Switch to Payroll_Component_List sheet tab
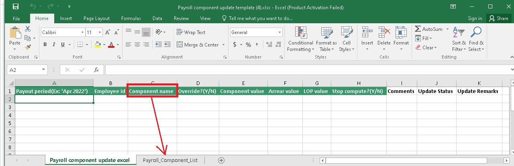This screenshot has height=166, width=514. point(170,160)
